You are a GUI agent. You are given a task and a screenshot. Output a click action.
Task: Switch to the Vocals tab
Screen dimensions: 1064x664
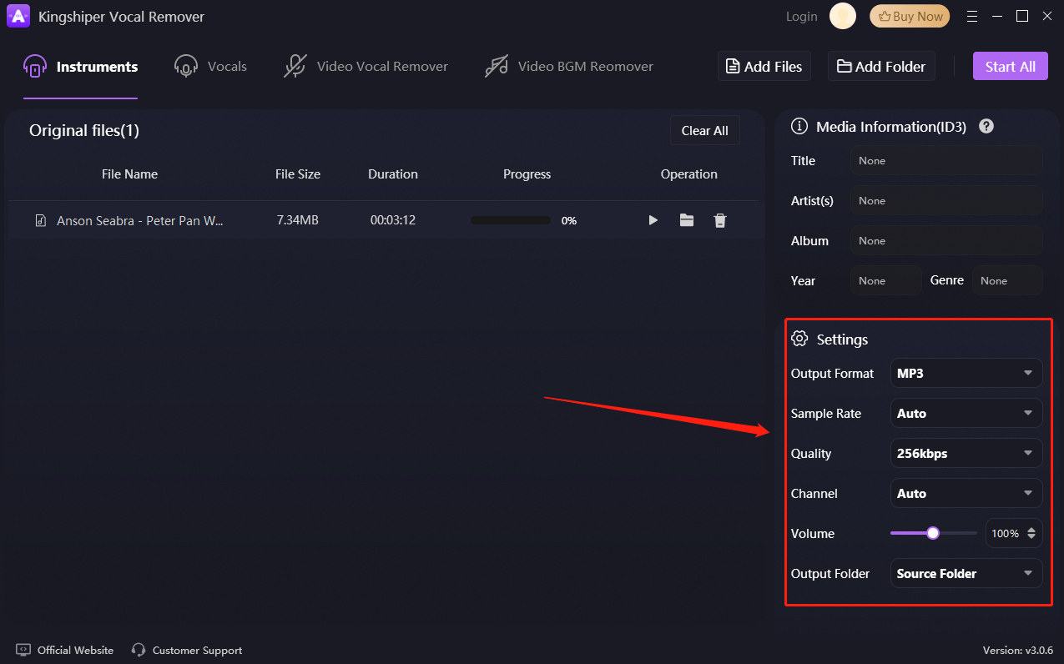[x=210, y=66]
